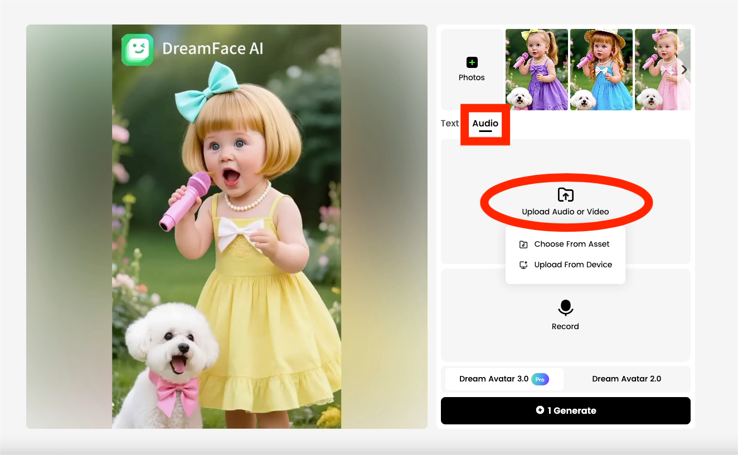Viewport: 738px width, 455px height.
Task: Click the Pro badge on Dream Avatar 3.0
Action: [540, 379]
